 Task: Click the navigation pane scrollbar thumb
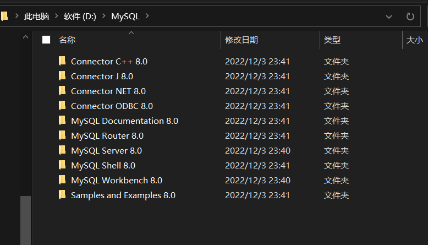pyautogui.click(x=26, y=220)
